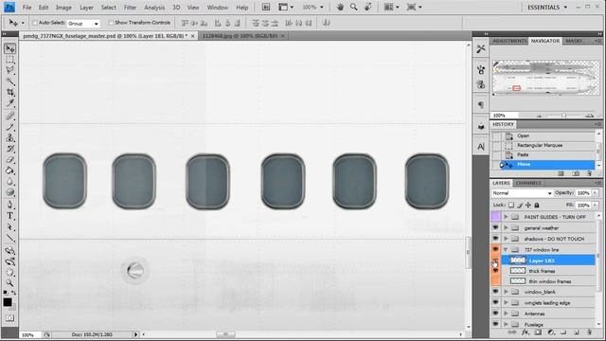The height and width of the screenshot is (341, 606).
Task: Delete the selected layer via trash icon
Action: click(x=589, y=332)
